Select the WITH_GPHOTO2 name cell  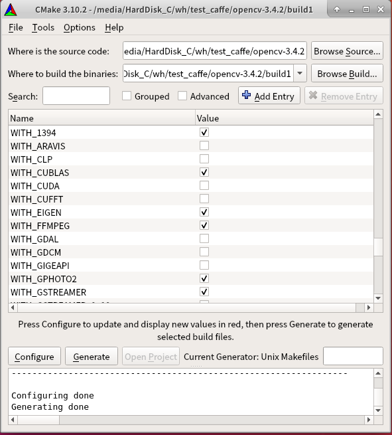[102, 278]
